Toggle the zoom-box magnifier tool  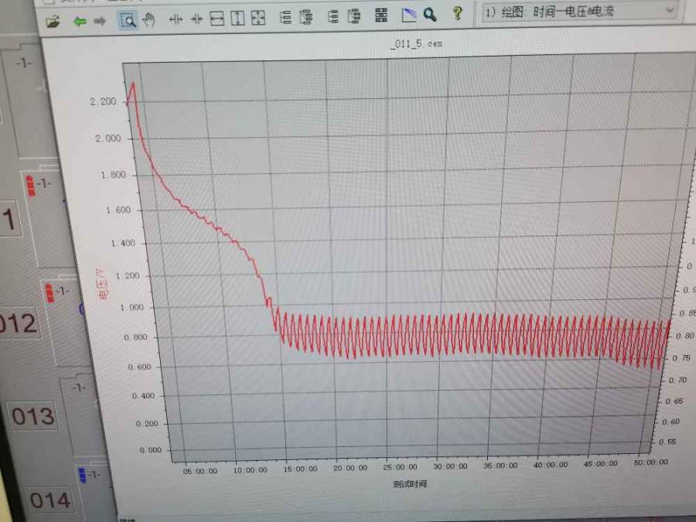tap(128, 20)
